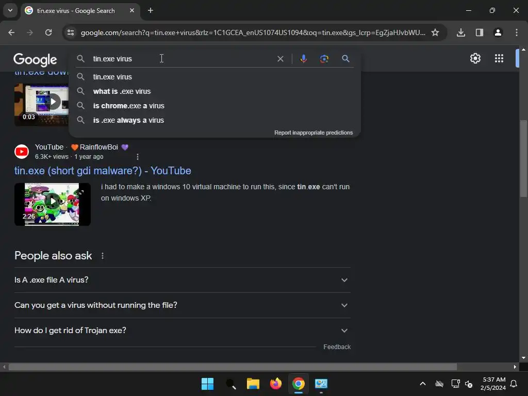This screenshot has width=528, height=396.
Task: Open Google quick settings gear
Action: [x=475, y=58]
